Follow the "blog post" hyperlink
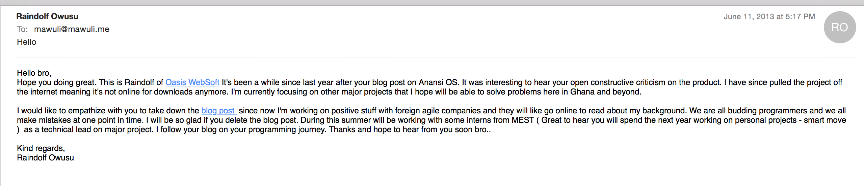864x186 pixels. 218,111
